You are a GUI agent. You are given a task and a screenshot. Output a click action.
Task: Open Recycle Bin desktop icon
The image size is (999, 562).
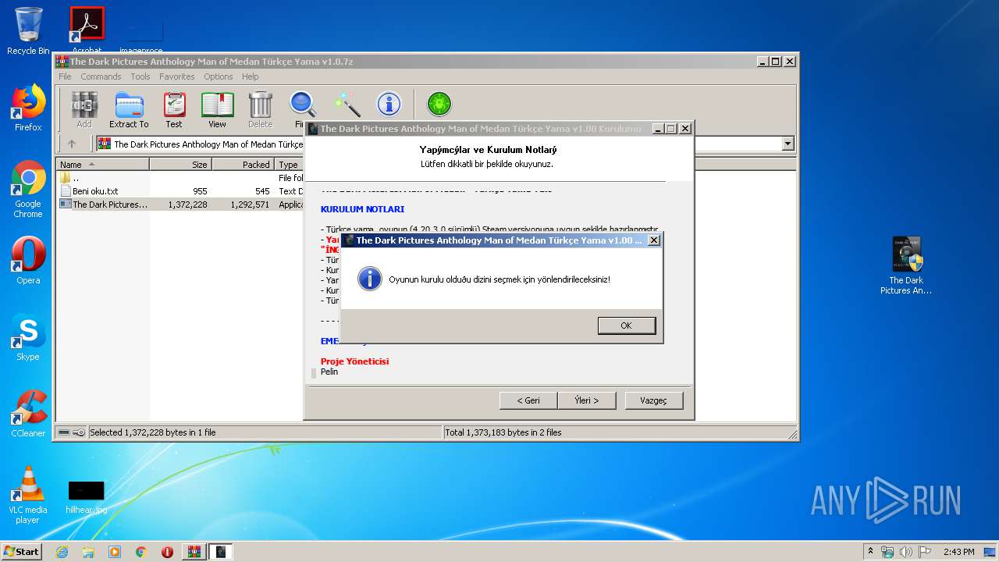(28, 31)
